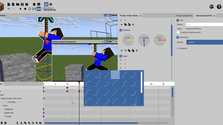Viewport: 223px width, 125px height.
Task: Choose the highlighted ease-out transition curve
Action: click(115, 75)
